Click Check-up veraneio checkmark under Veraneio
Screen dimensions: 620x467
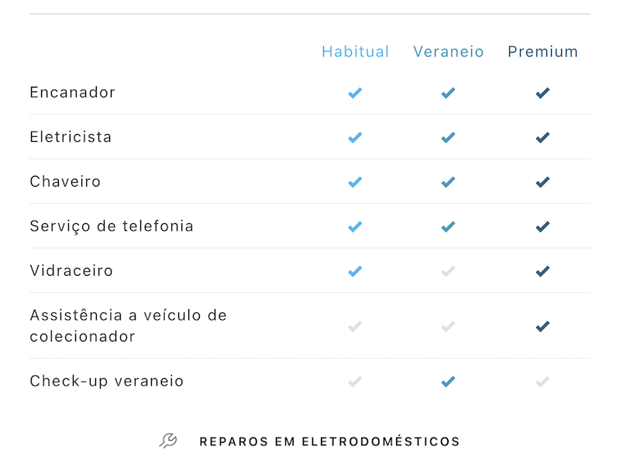pos(448,382)
